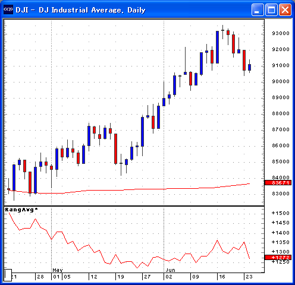Click the DJI chart window title text

pyautogui.click(x=80, y=10)
